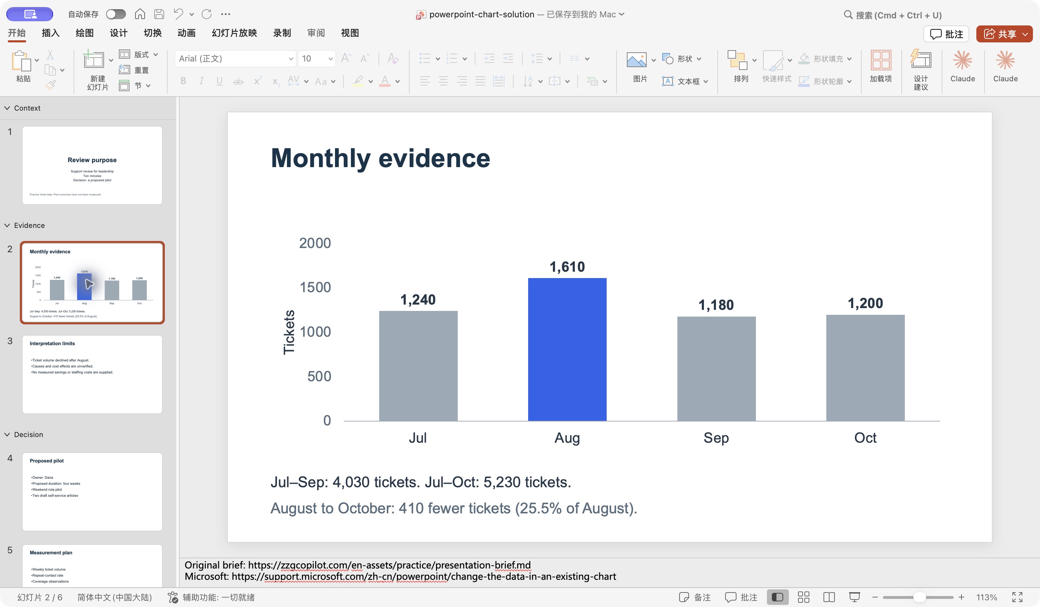Open the 动画 tab
1040x607 pixels.
pos(186,33)
